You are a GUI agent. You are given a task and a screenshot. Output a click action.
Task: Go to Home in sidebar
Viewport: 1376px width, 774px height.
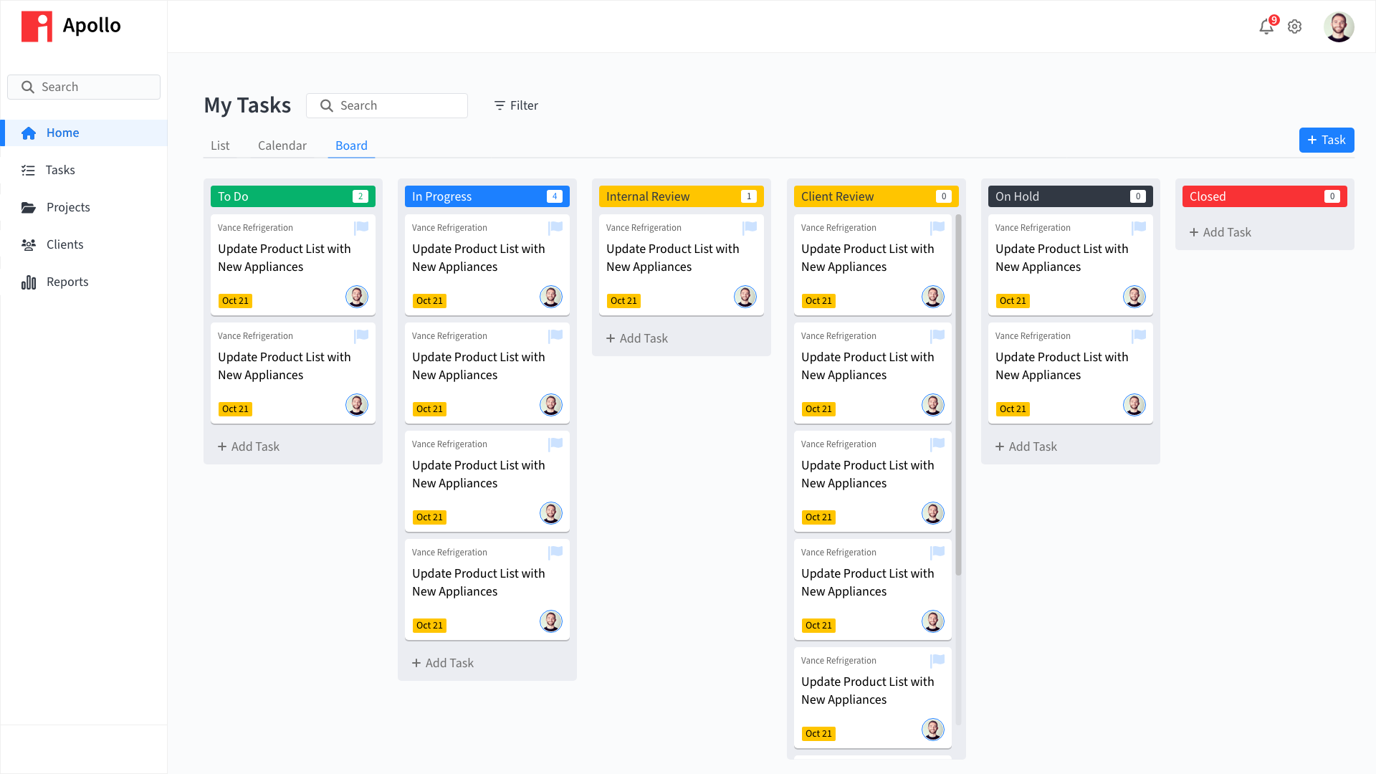[62, 133]
